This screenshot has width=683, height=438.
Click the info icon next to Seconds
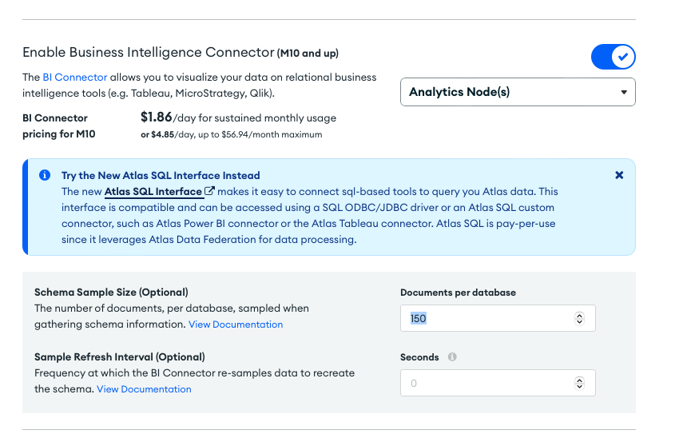(x=452, y=357)
